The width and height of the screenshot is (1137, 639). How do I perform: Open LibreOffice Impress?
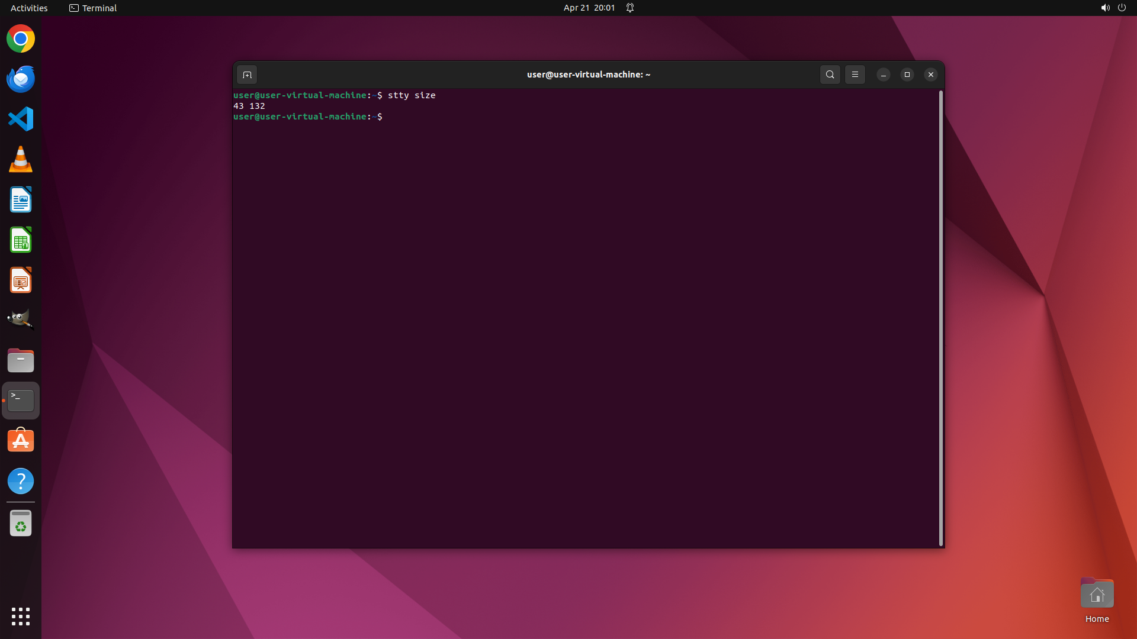point(21,280)
